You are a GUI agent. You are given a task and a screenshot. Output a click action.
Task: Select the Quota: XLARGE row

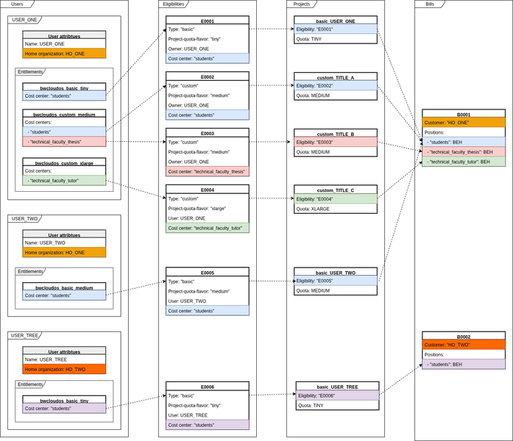[x=335, y=209]
